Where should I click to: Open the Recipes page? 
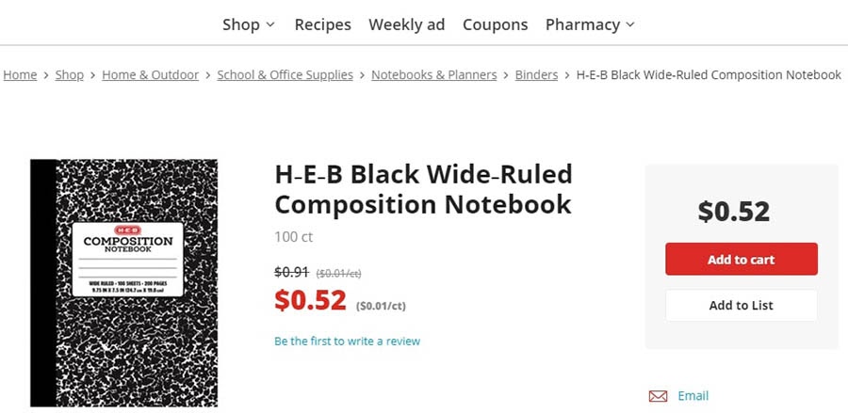tap(322, 24)
